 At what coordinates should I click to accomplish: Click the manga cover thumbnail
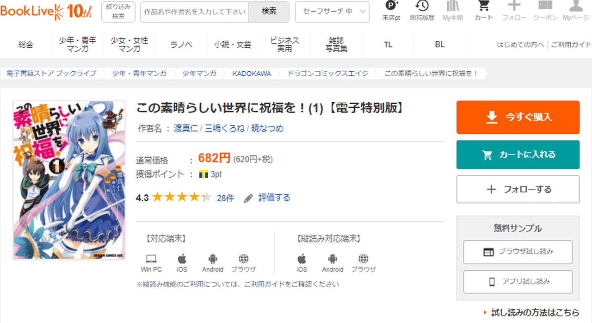click(x=69, y=180)
